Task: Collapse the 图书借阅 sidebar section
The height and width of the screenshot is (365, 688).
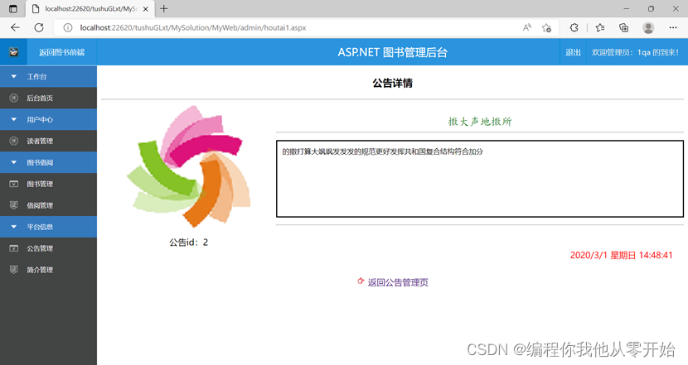Action: pos(48,162)
